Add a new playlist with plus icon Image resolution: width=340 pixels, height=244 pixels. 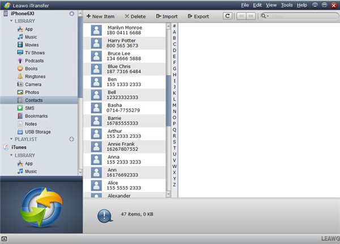(71, 139)
